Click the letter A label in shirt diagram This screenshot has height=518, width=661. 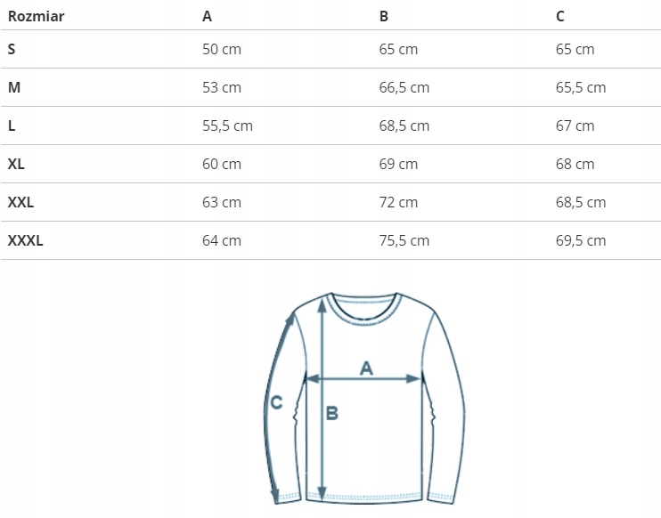pos(365,368)
